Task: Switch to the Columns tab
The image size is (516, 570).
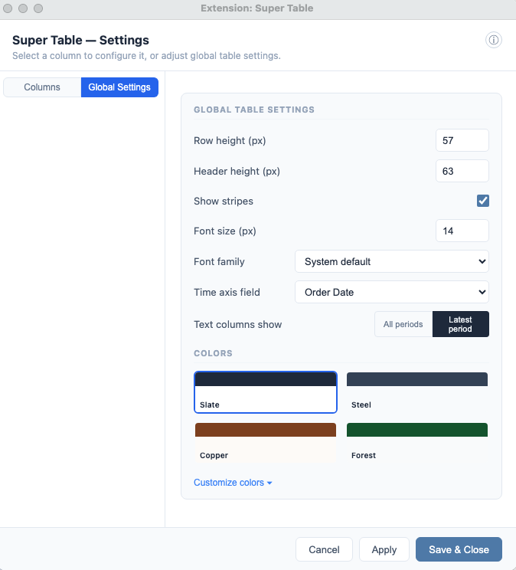Action: pyautogui.click(x=42, y=87)
